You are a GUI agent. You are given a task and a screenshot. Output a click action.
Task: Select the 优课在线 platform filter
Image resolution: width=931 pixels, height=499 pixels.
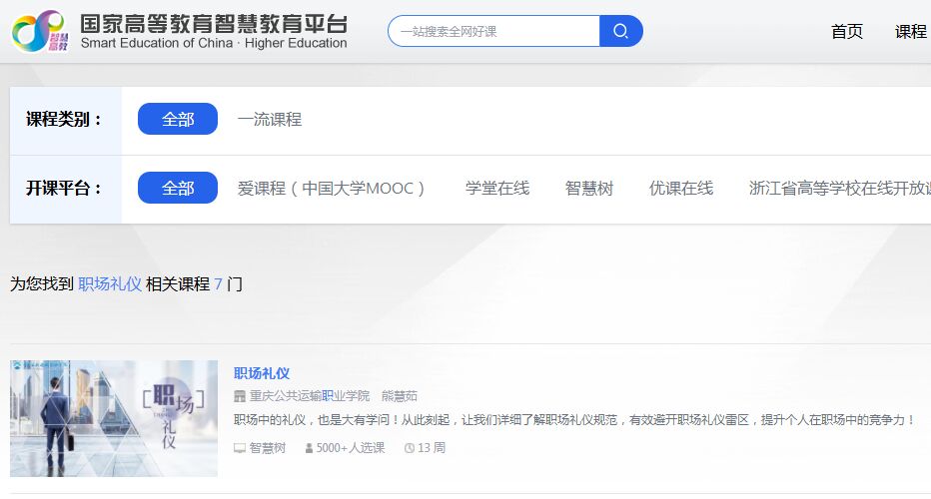[x=681, y=188]
